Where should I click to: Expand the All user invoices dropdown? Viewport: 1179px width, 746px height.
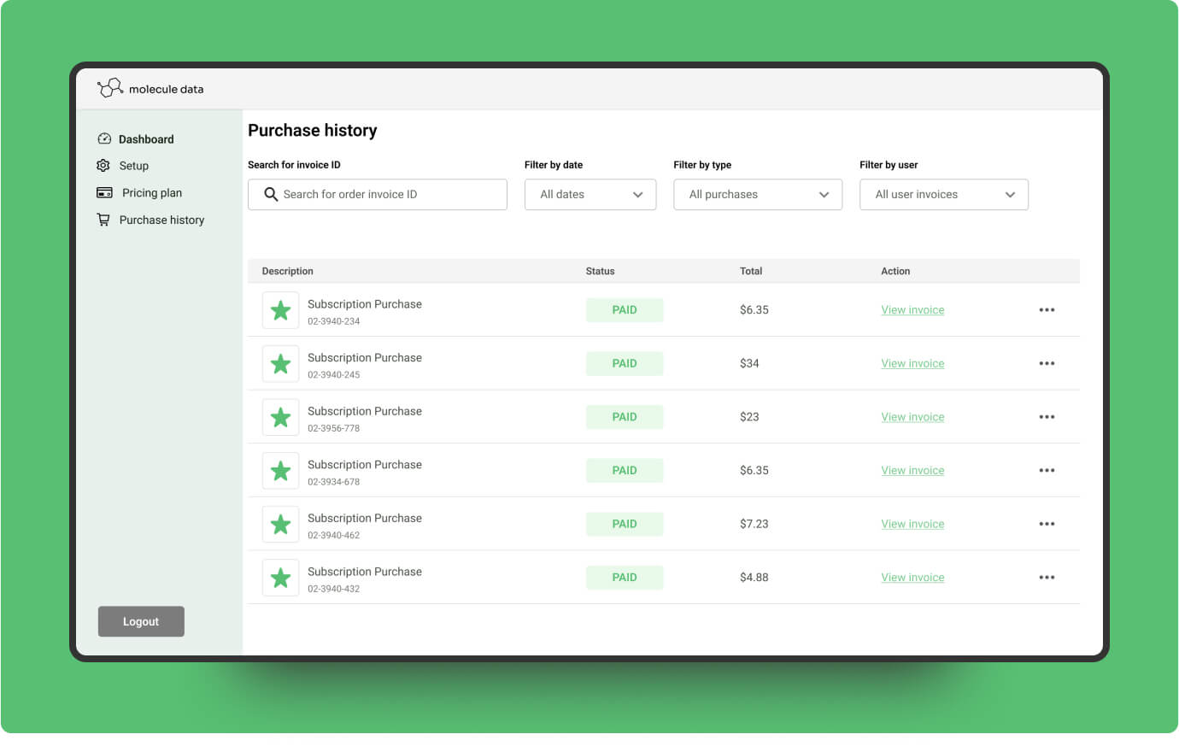[943, 195]
